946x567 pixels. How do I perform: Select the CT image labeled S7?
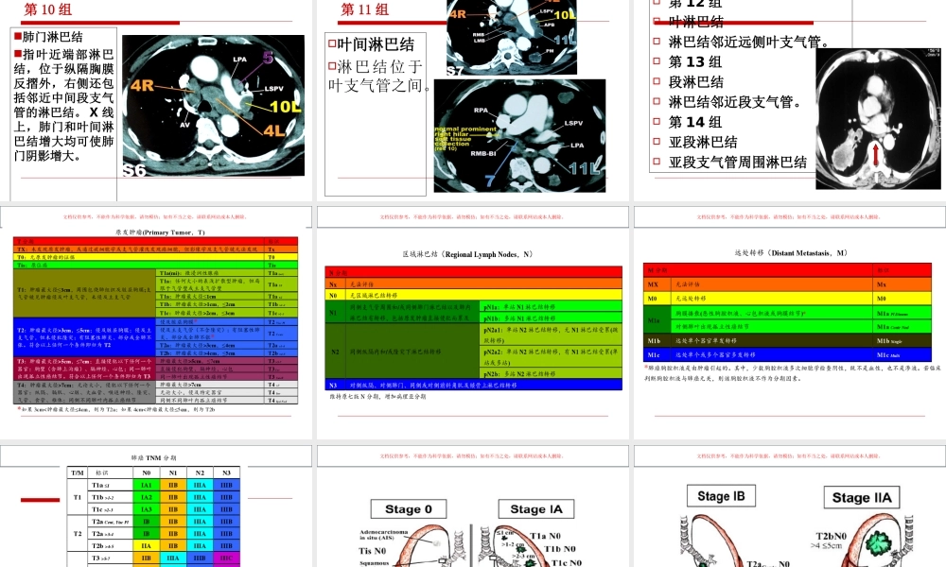click(512, 38)
